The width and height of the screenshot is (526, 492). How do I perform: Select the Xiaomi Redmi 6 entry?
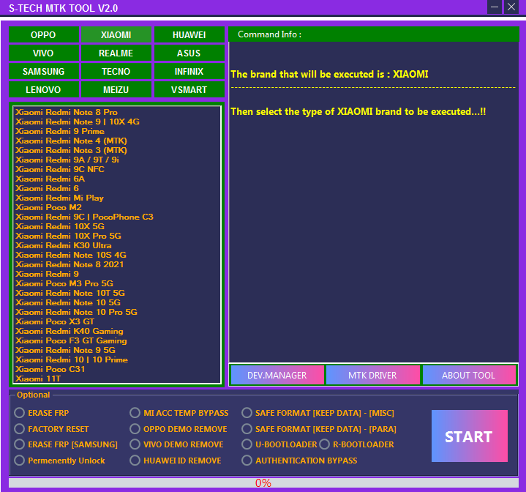(117, 188)
